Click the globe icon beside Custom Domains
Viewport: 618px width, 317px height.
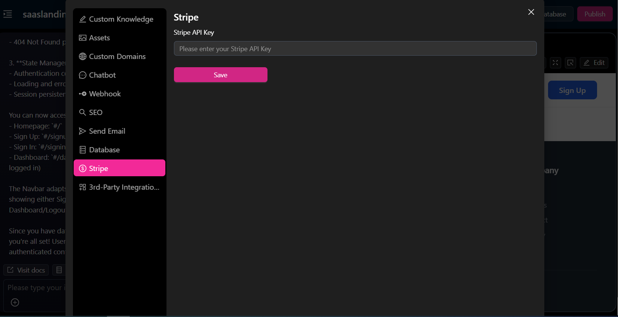pos(83,56)
